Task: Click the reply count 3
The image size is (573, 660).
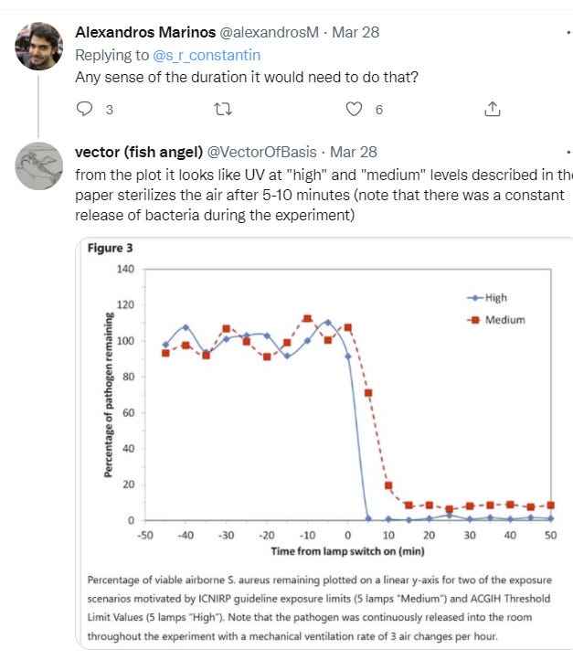Action: (x=110, y=110)
